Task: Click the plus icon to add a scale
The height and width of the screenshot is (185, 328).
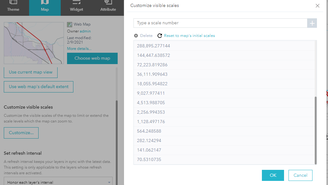Action: (x=312, y=23)
